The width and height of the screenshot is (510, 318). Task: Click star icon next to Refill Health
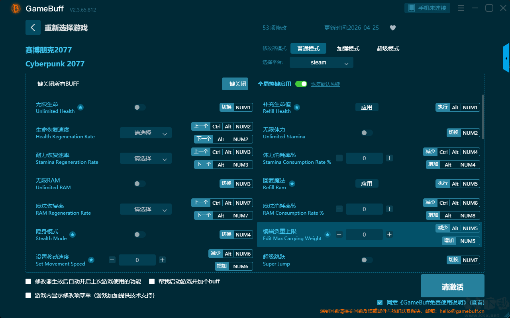click(297, 107)
